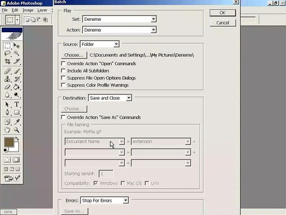Toggle Windows compatibility checkbox
The image size is (286, 215).
(x=96, y=183)
